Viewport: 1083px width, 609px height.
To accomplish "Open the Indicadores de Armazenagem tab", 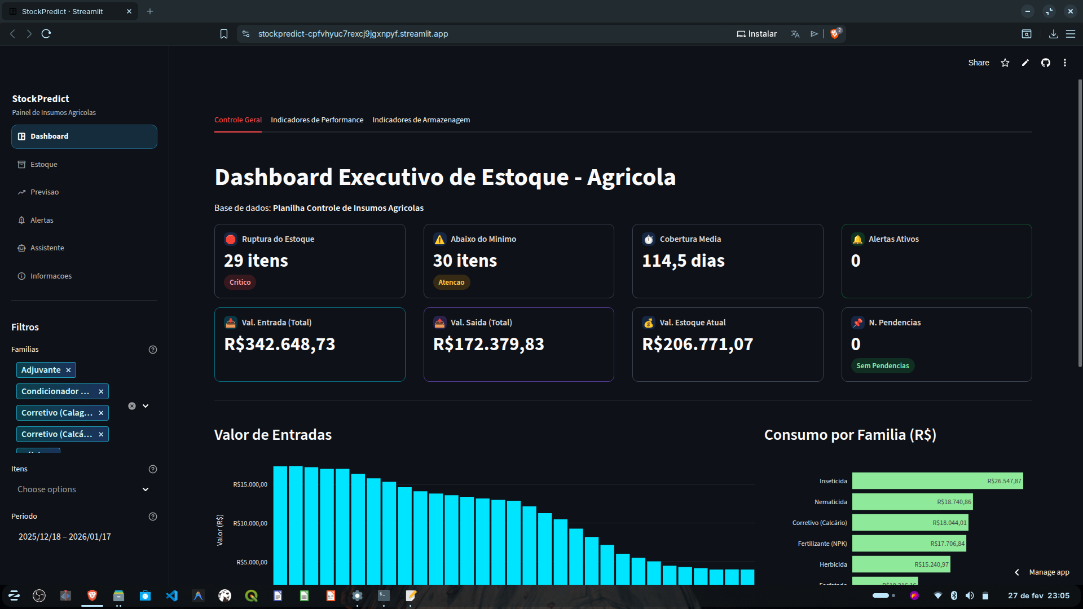I will pyautogui.click(x=421, y=120).
